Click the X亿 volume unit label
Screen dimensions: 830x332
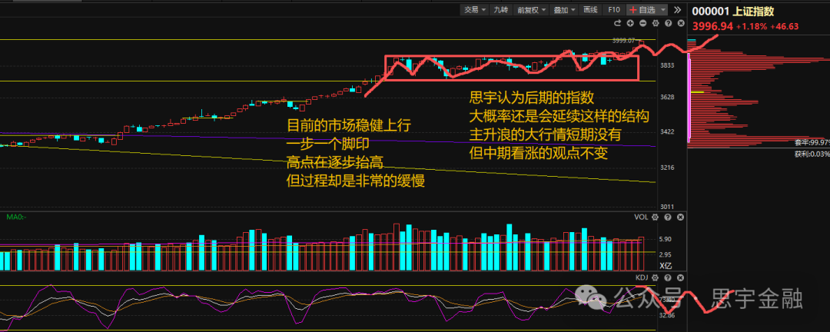click(x=666, y=267)
